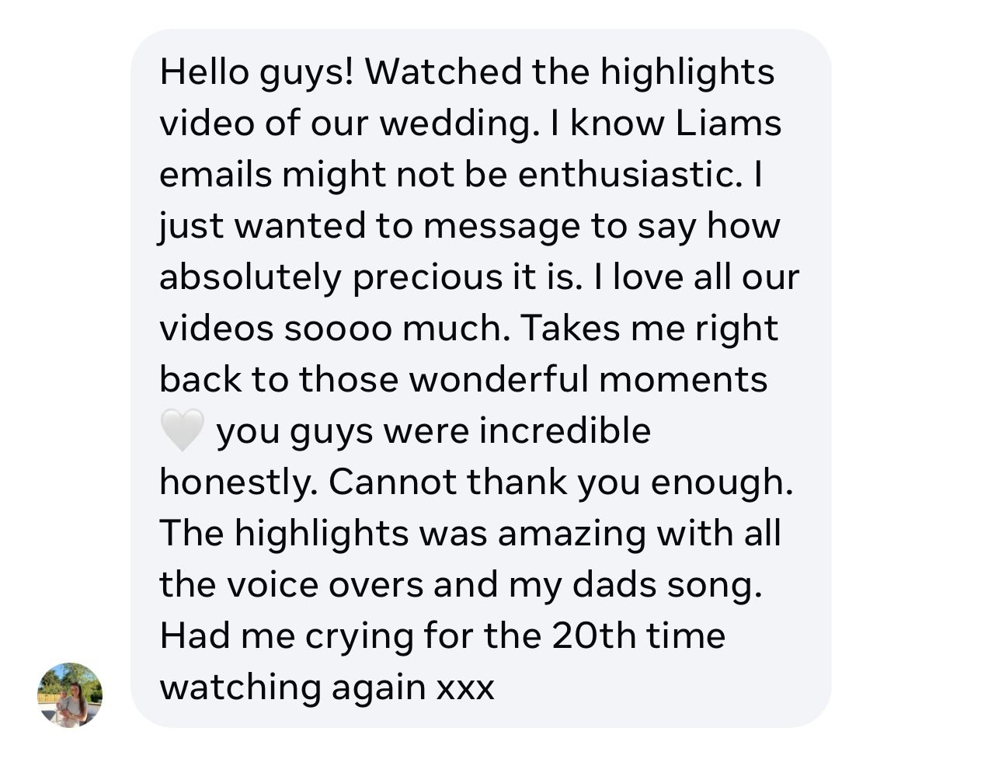The image size is (1002, 759).
Task: Click the word "absolutely" in the message
Action: (x=249, y=277)
